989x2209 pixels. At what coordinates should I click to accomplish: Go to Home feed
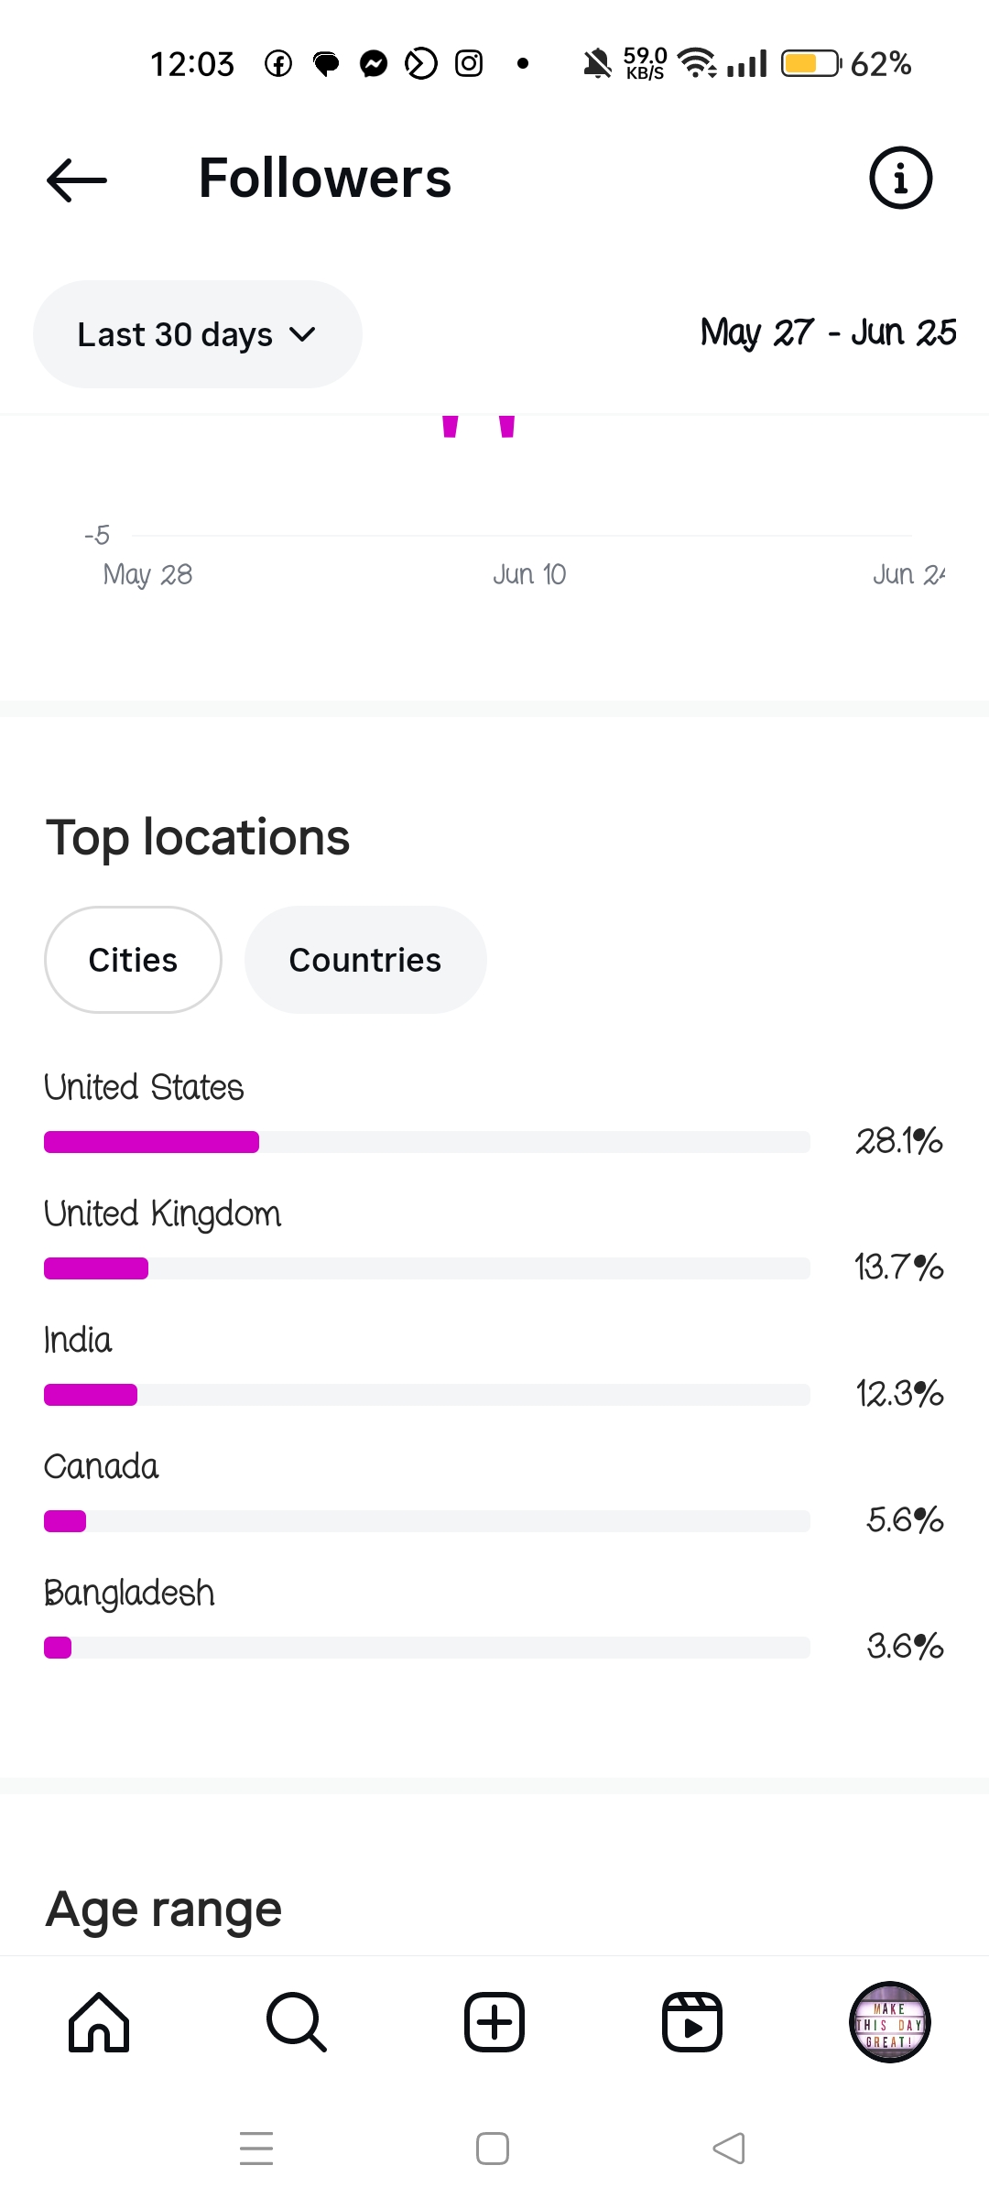point(99,2022)
